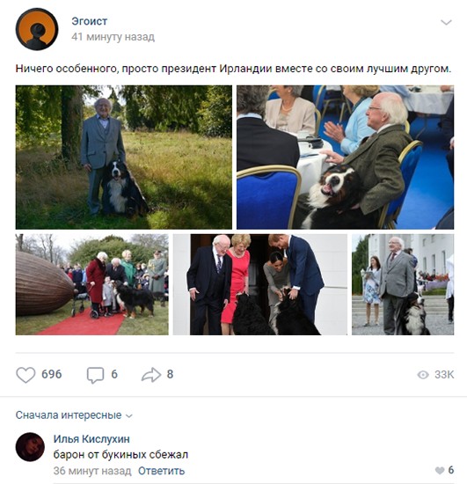Open Илья Кислухин's profile avatar
This screenshot has height=484, width=467.
[30, 447]
